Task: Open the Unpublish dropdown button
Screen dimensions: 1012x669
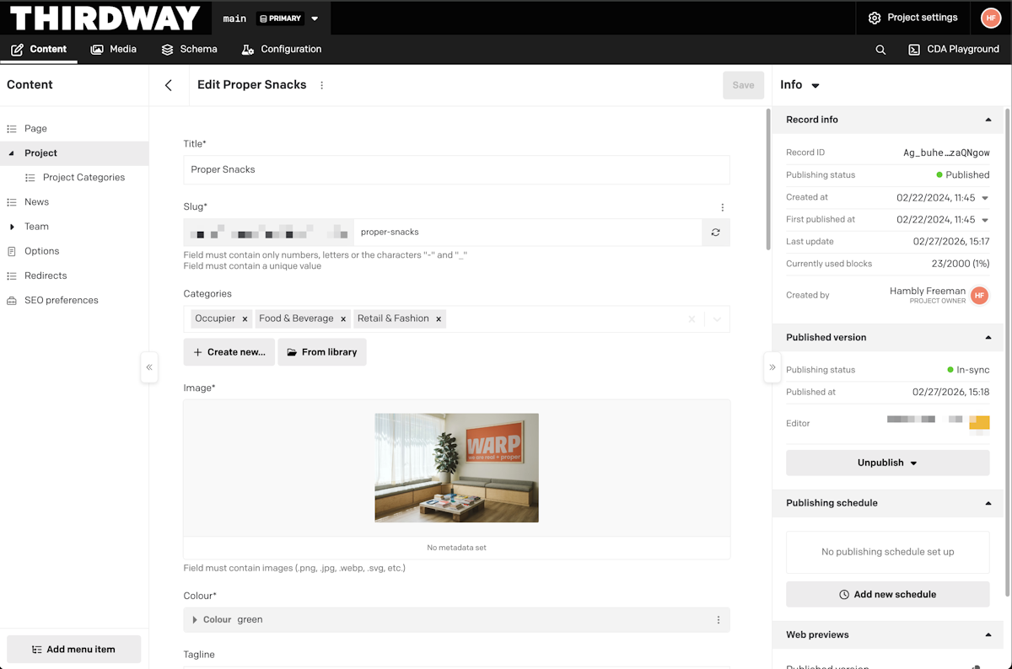Action: [x=887, y=463]
